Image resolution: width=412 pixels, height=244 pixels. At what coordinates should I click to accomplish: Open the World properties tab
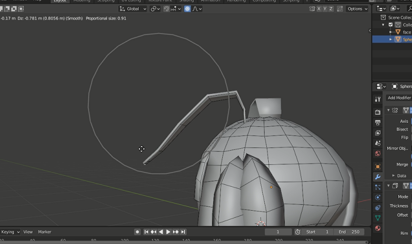378,154
